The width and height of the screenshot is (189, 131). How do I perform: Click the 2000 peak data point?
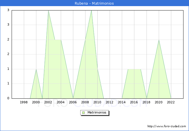(x=36, y=69)
